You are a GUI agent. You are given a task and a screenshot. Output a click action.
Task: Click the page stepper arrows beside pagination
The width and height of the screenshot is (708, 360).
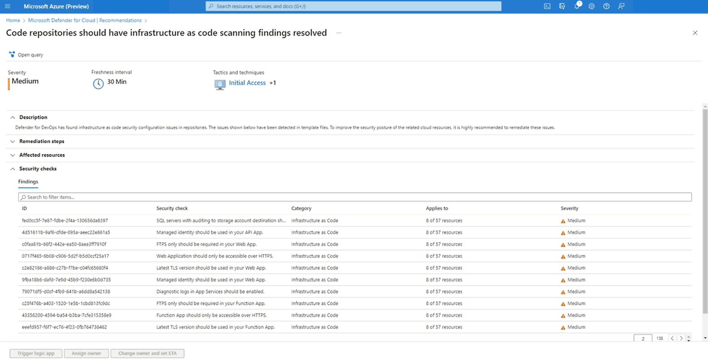(689, 339)
